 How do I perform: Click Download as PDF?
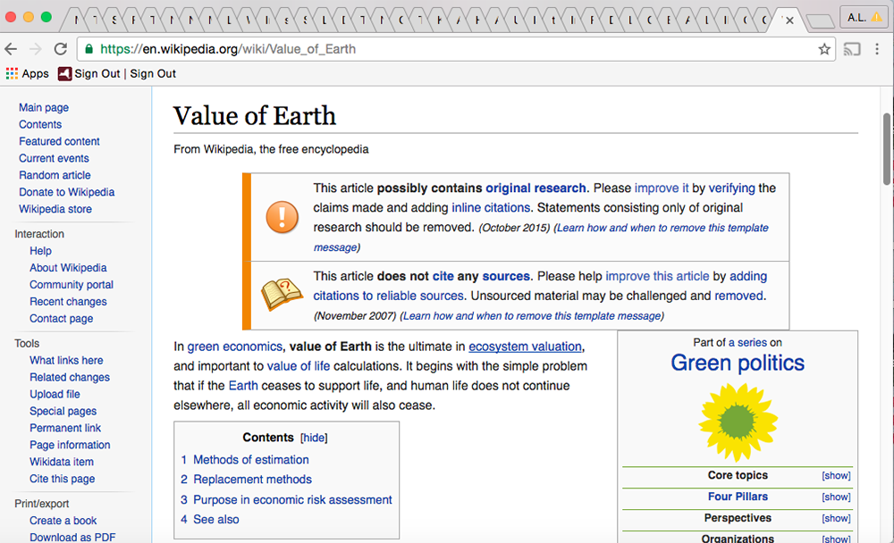pos(72,538)
